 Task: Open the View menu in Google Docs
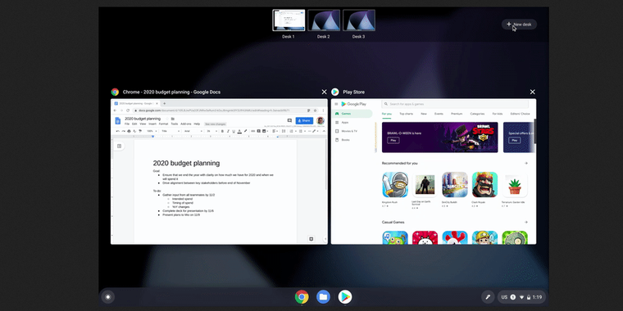click(143, 124)
